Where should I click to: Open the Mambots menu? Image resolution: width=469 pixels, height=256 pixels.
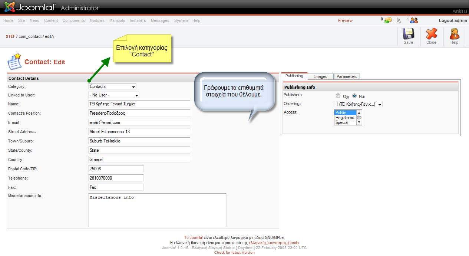117,20
